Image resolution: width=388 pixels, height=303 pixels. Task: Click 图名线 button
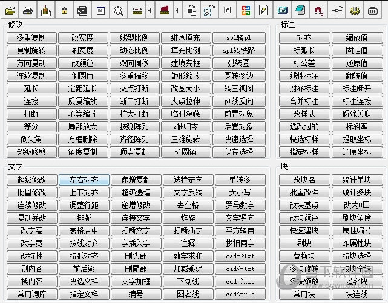[x=188, y=294]
